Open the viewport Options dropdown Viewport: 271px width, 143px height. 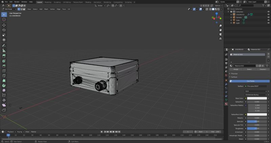click(x=218, y=6)
